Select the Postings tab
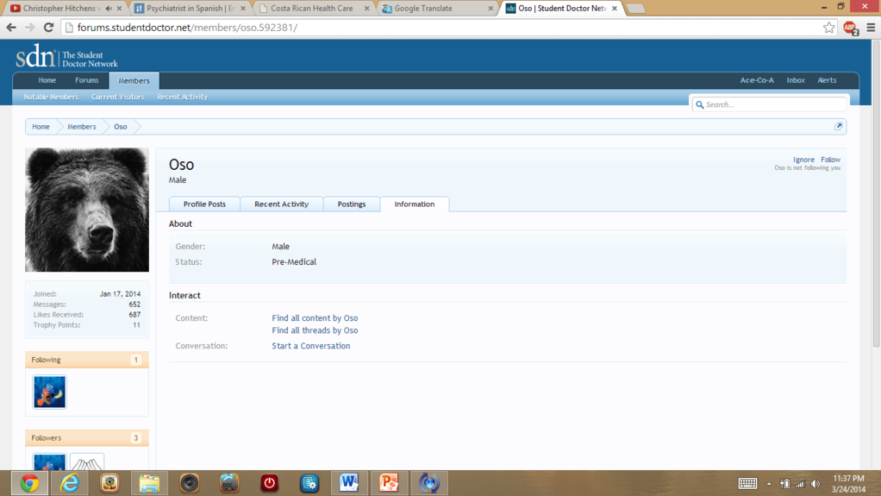This screenshot has height=496, width=881. point(351,204)
